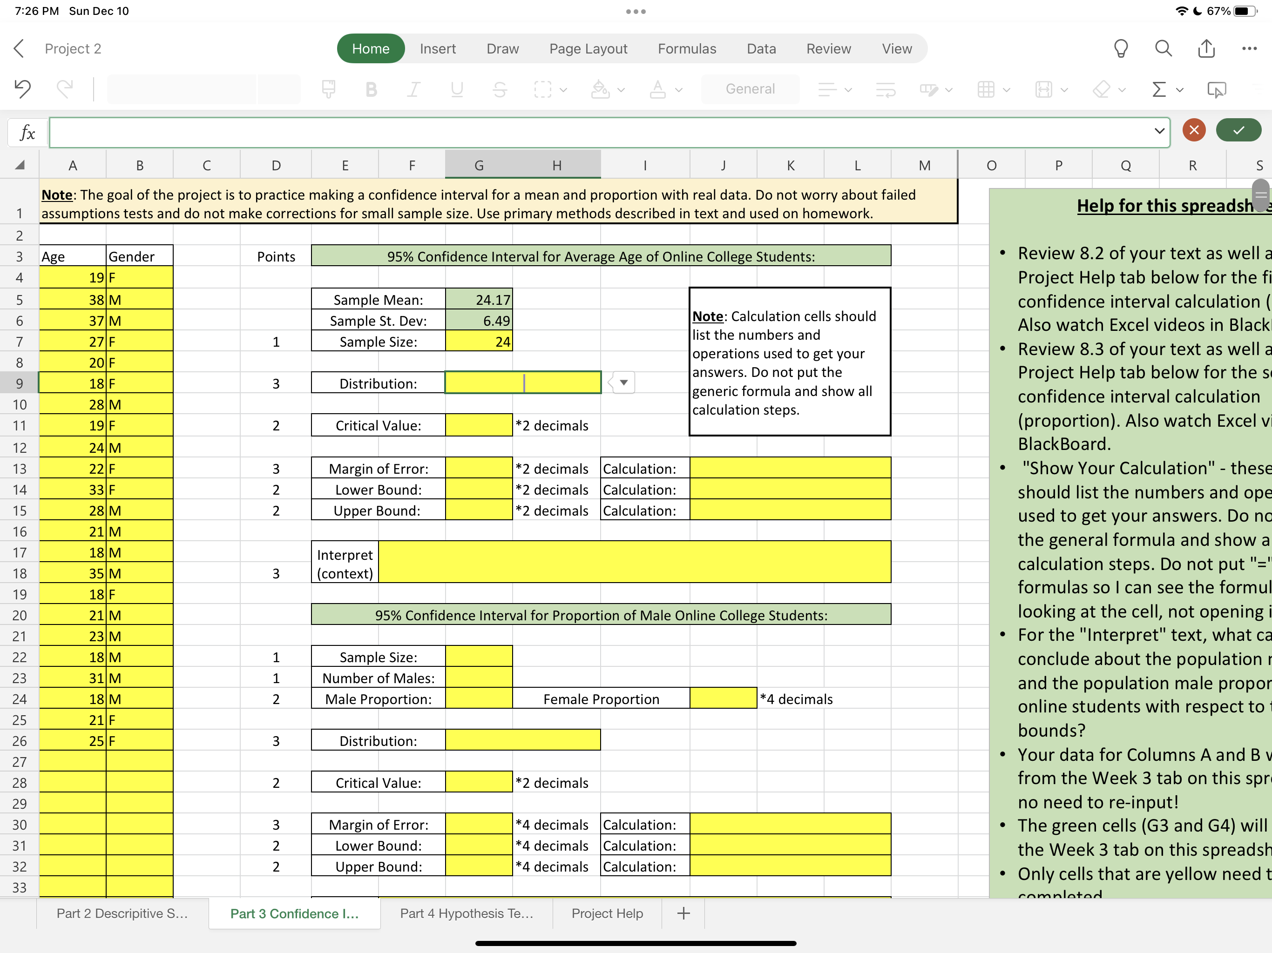Toggle bold formatting in the ribbon
This screenshot has width=1272, height=953.
coord(371,89)
